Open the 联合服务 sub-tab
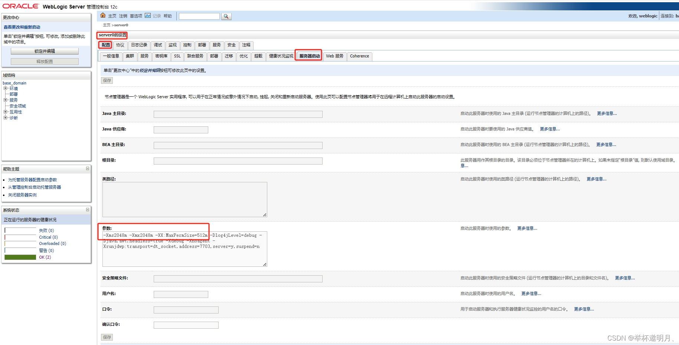Screen dimensions: 679x345 pyautogui.click(x=195, y=56)
